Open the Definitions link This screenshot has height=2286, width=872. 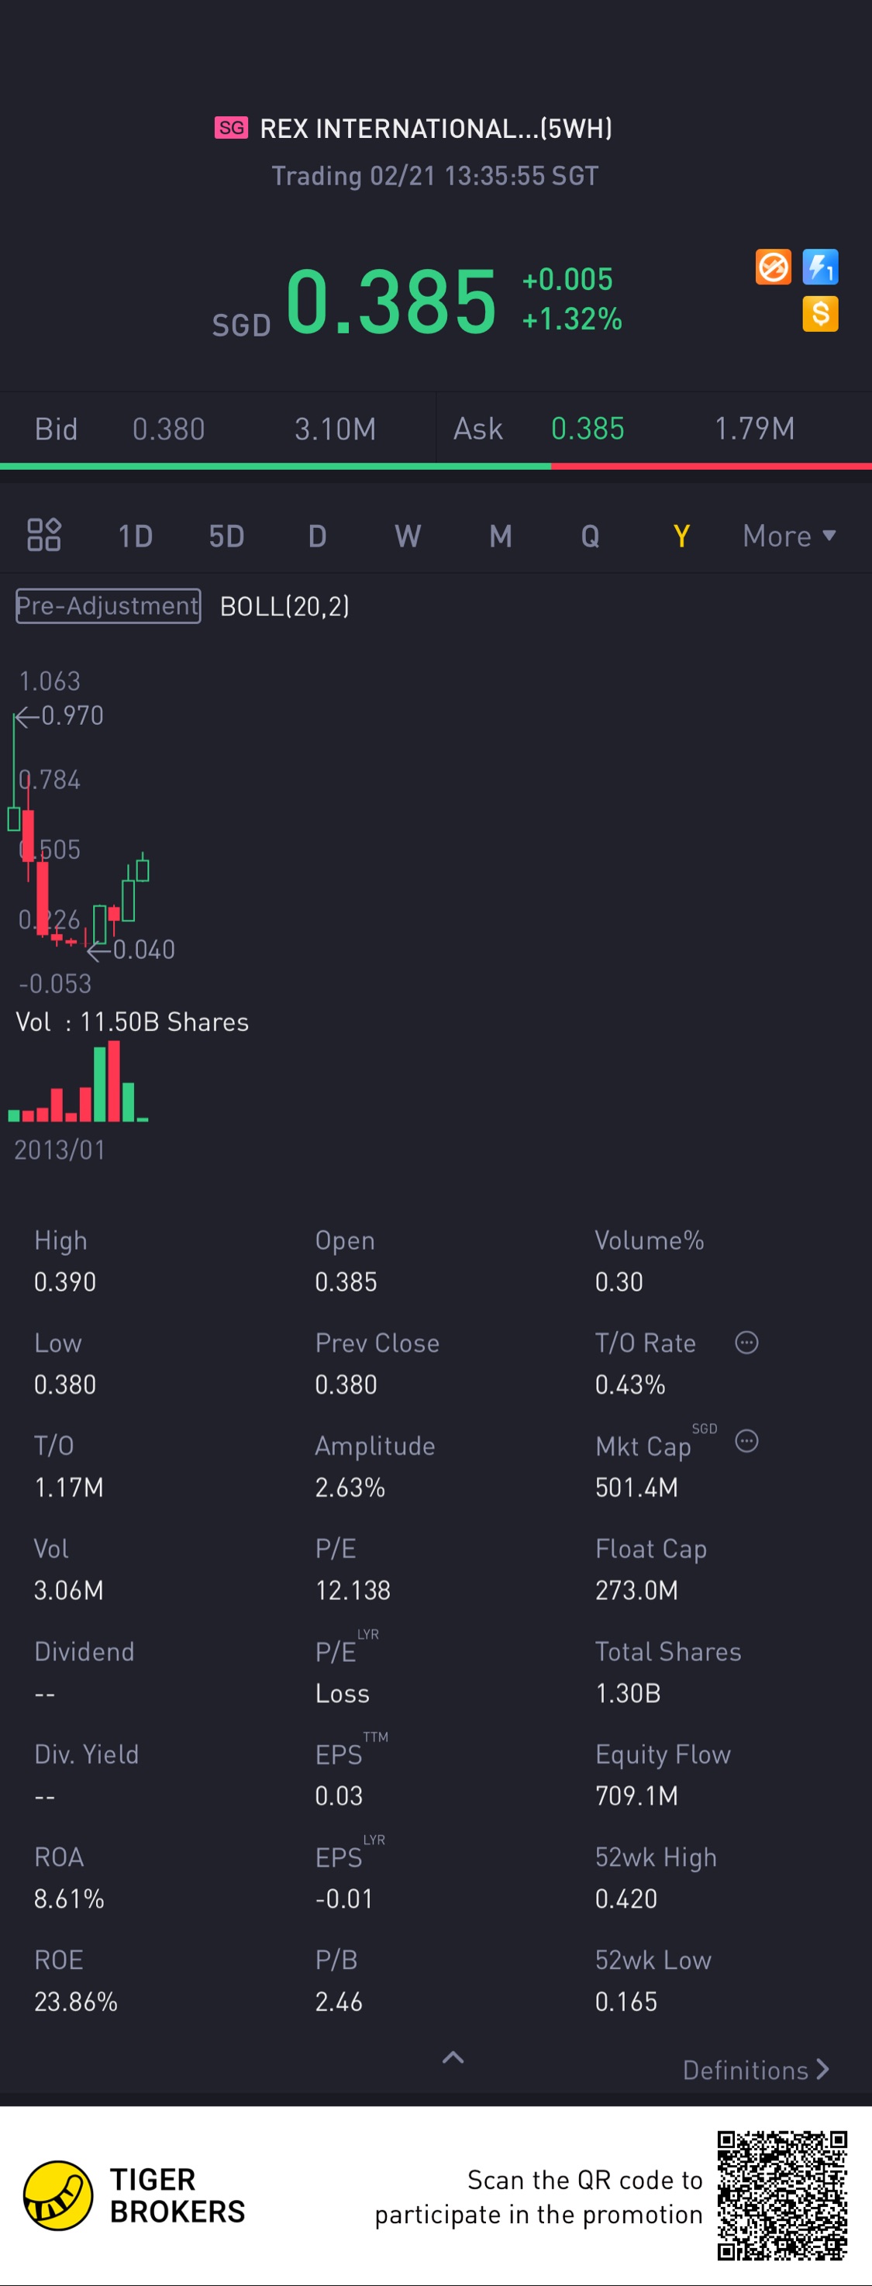tap(756, 2071)
